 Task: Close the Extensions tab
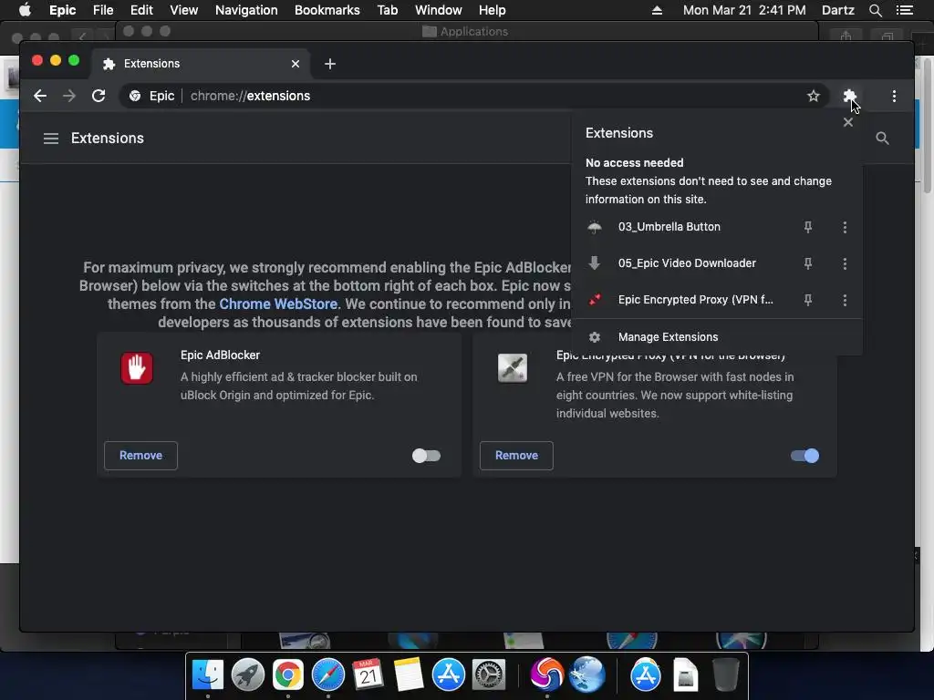click(x=295, y=64)
